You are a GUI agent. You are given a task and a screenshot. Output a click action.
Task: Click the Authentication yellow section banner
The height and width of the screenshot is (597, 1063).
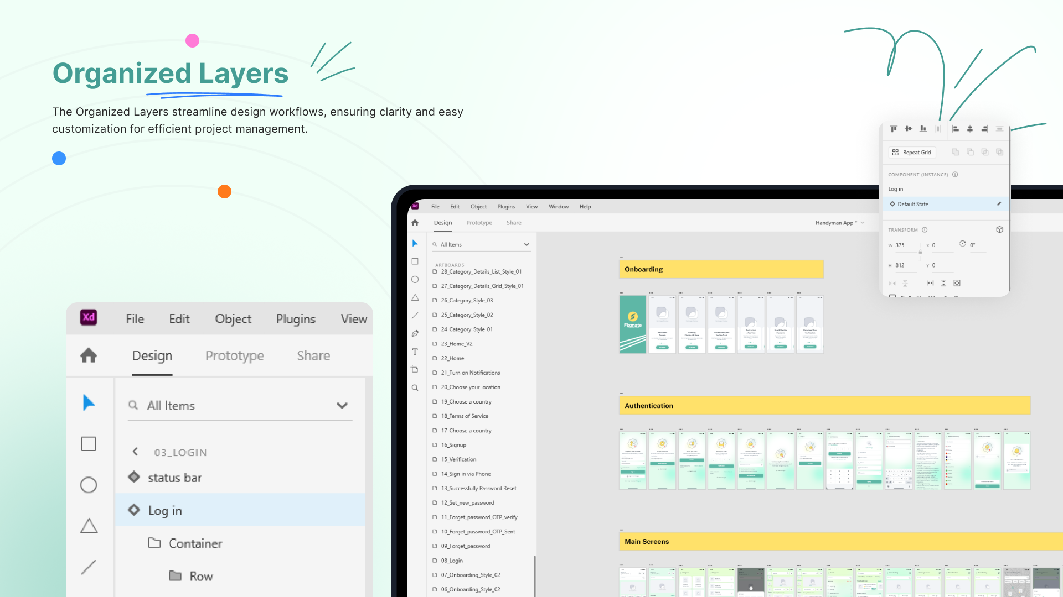[x=824, y=405]
